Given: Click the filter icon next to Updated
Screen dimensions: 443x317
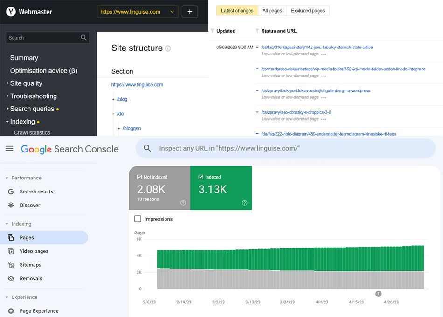Looking at the screenshot, I should tap(212, 31).
